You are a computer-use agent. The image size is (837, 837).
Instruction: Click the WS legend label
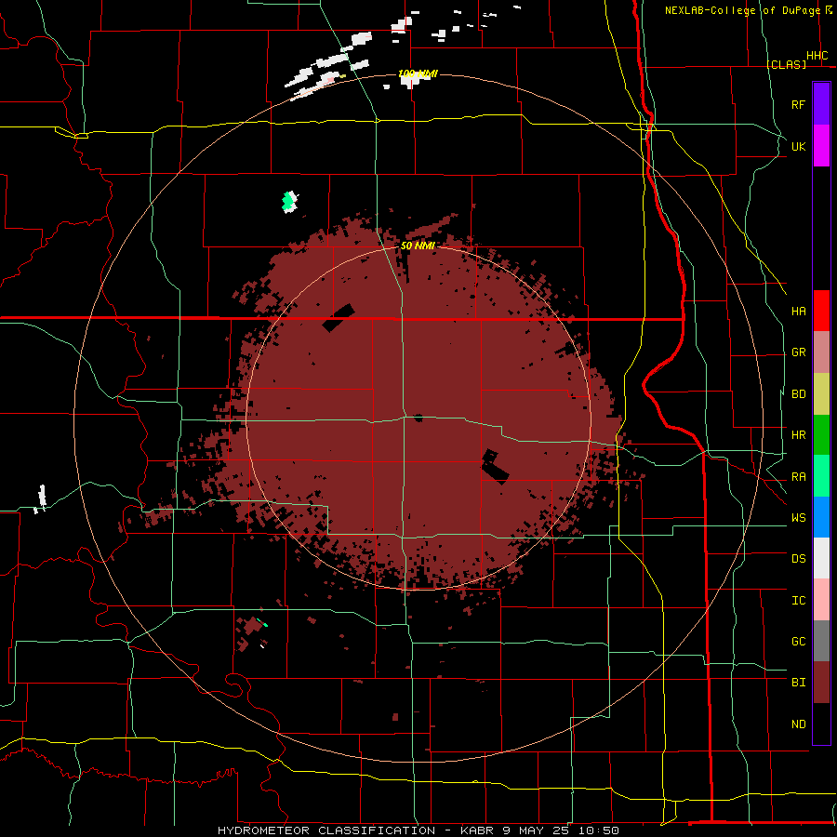click(798, 518)
